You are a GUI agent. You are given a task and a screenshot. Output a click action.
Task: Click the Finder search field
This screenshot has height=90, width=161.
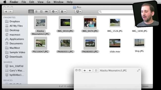pyautogui.click(x=116, y=12)
